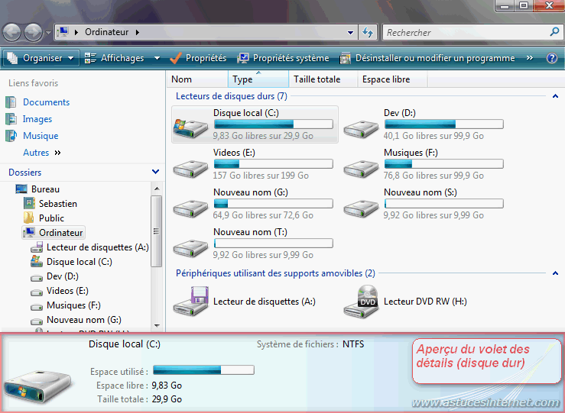The image size is (565, 413).
Task: Go back with the Back arrow button
Action: 12,32
